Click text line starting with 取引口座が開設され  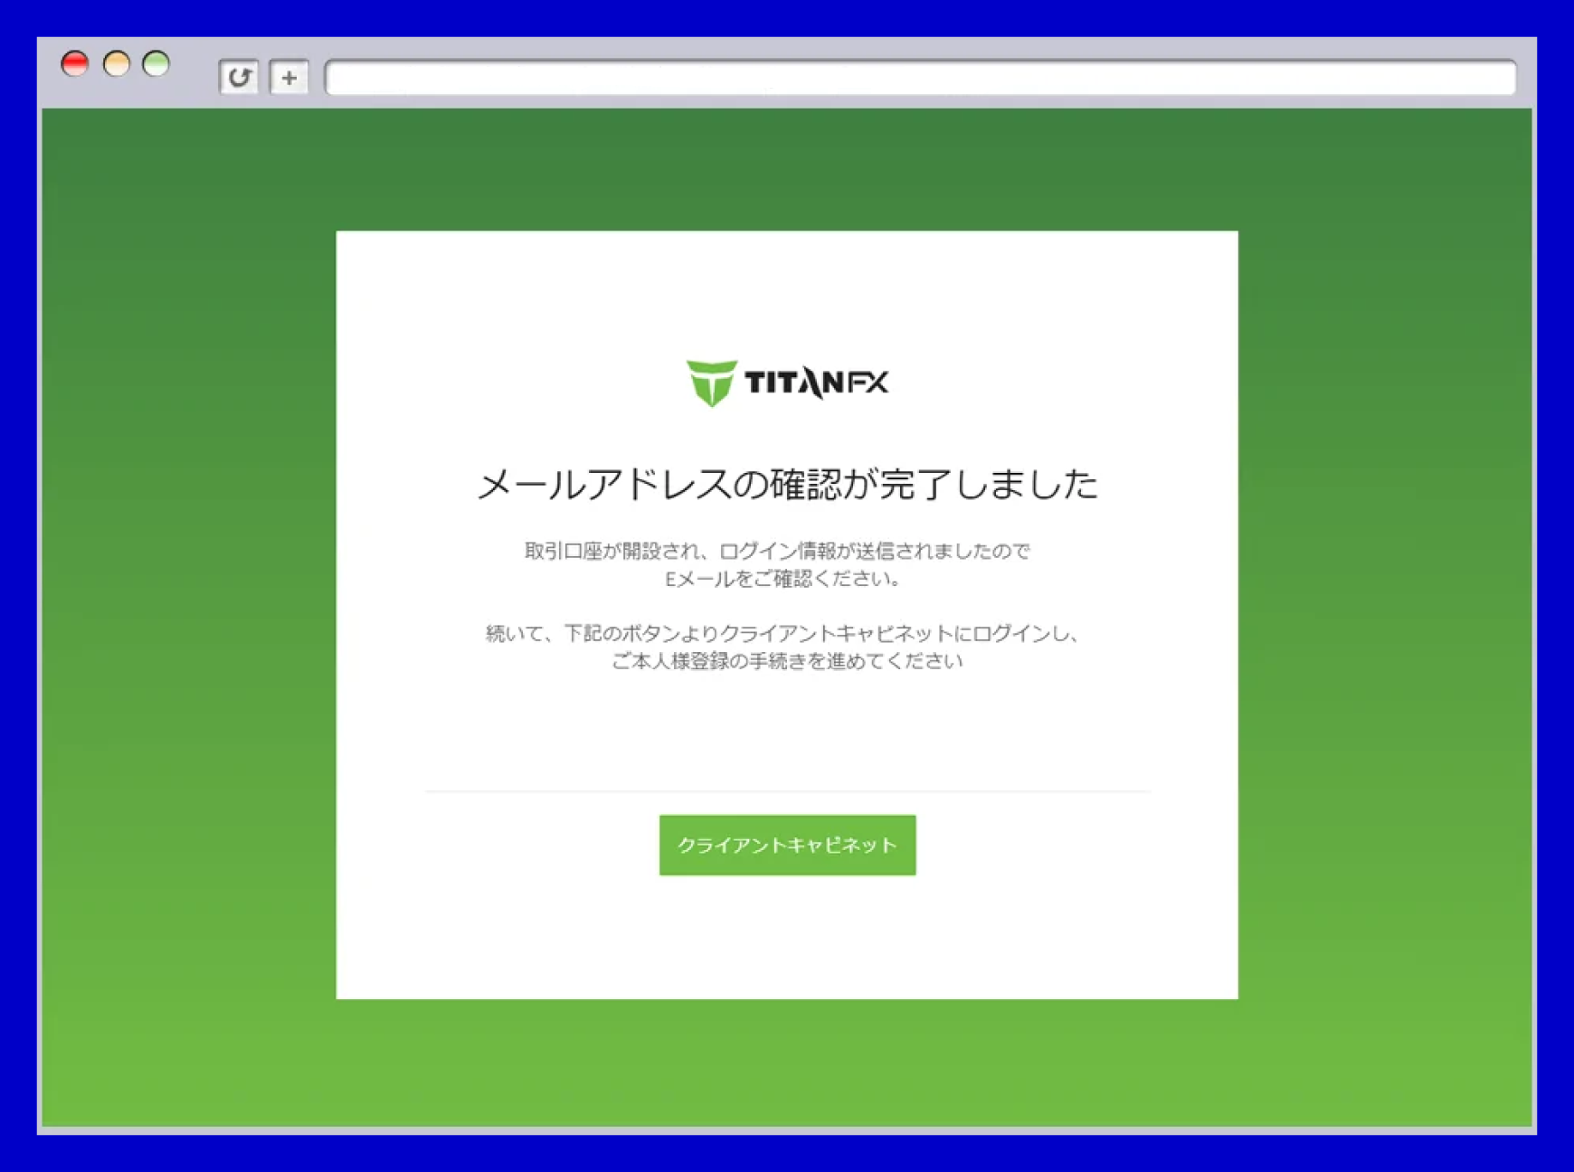[x=777, y=551]
